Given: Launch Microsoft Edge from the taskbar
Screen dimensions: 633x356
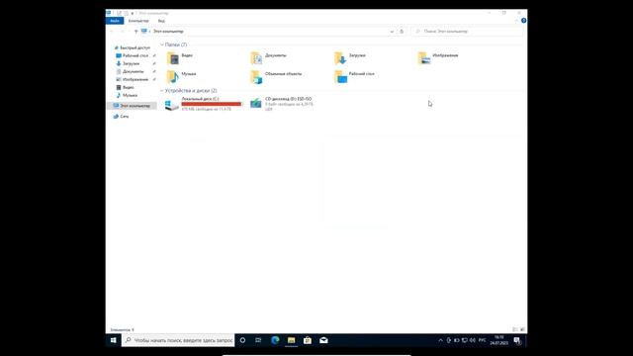Looking at the screenshot, I should 275,340.
